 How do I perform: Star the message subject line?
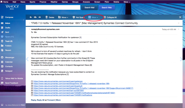click(x=179, y=23)
